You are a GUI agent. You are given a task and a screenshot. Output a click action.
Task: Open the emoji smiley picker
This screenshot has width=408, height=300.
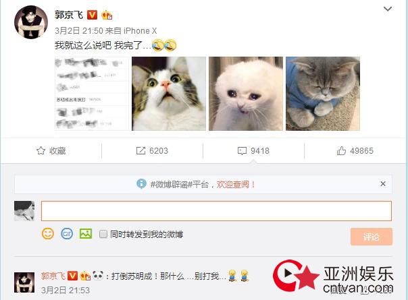[48, 233]
